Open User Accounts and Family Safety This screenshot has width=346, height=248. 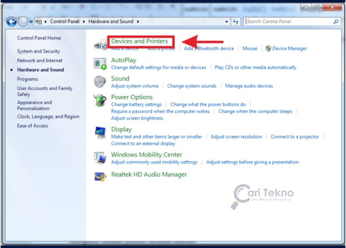[45, 91]
